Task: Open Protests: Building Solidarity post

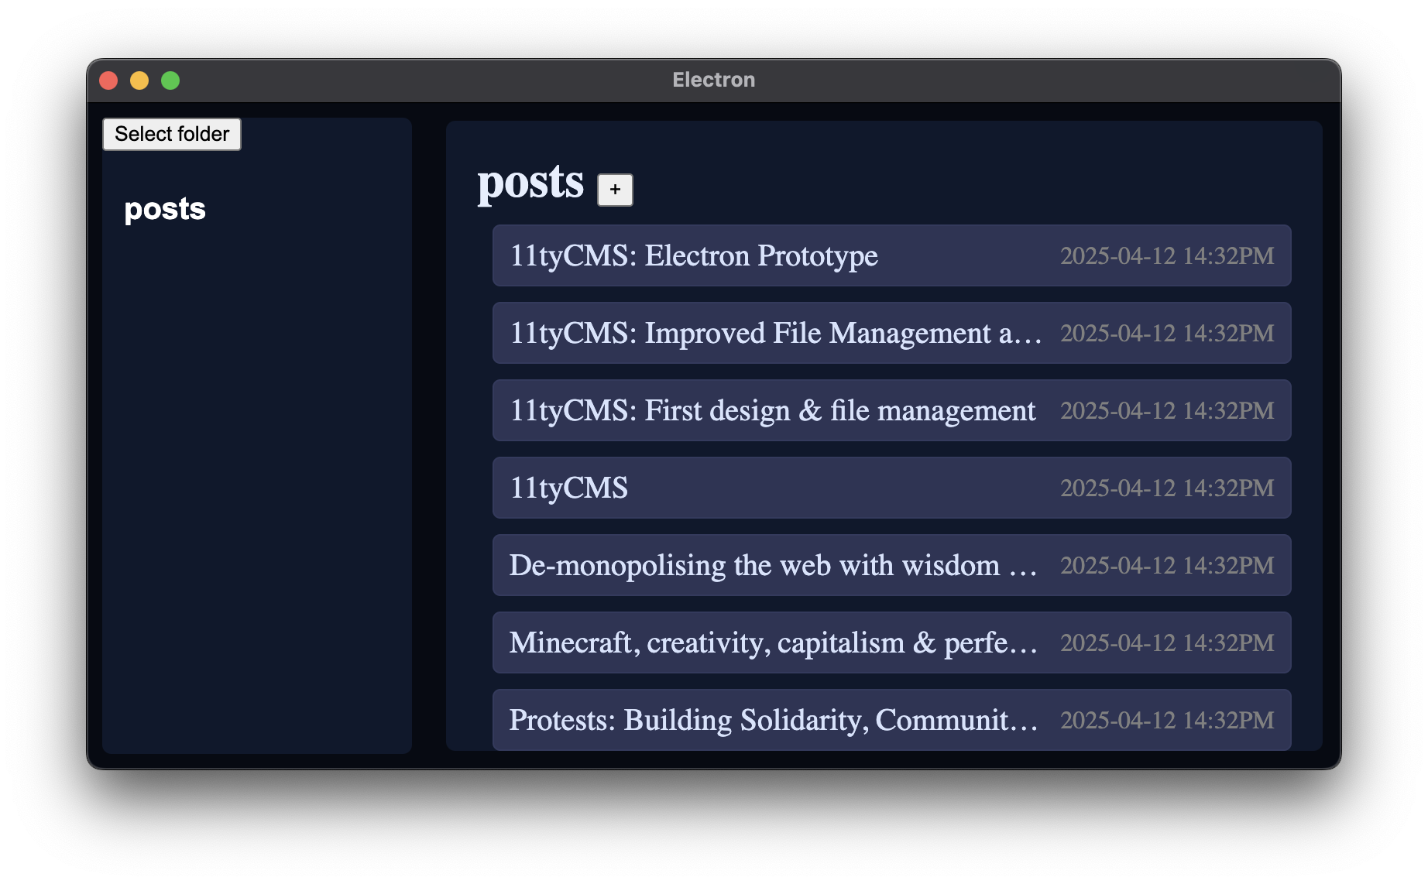Action: pyautogui.click(x=891, y=720)
